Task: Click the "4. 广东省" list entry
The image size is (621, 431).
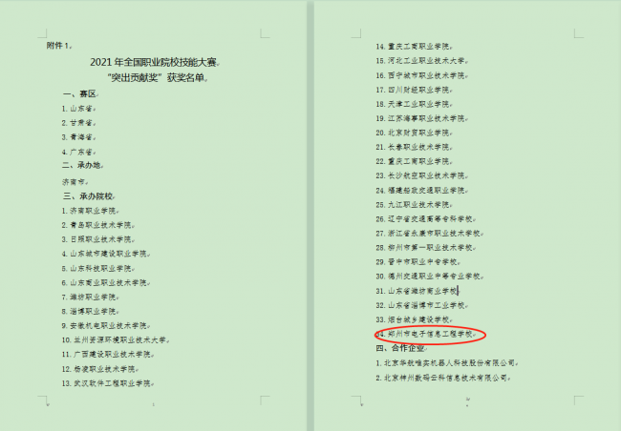Action: (x=78, y=151)
